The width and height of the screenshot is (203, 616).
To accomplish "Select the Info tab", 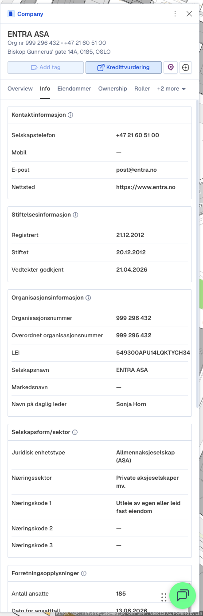I will [x=45, y=89].
